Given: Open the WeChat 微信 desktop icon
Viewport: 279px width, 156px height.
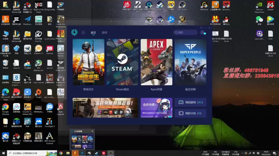Looking at the screenshot, I should 259,20.
